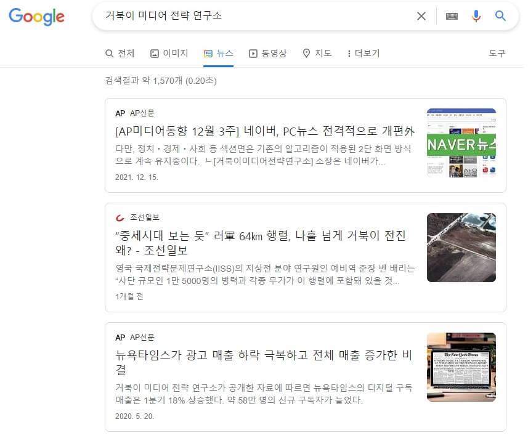Open the 동영상 results tab
The image size is (528, 438).
coord(268,54)
